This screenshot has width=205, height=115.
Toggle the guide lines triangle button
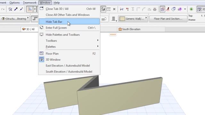pos(30,9)
